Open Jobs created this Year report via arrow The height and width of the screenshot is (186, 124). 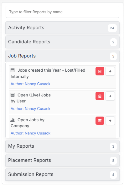110,71
